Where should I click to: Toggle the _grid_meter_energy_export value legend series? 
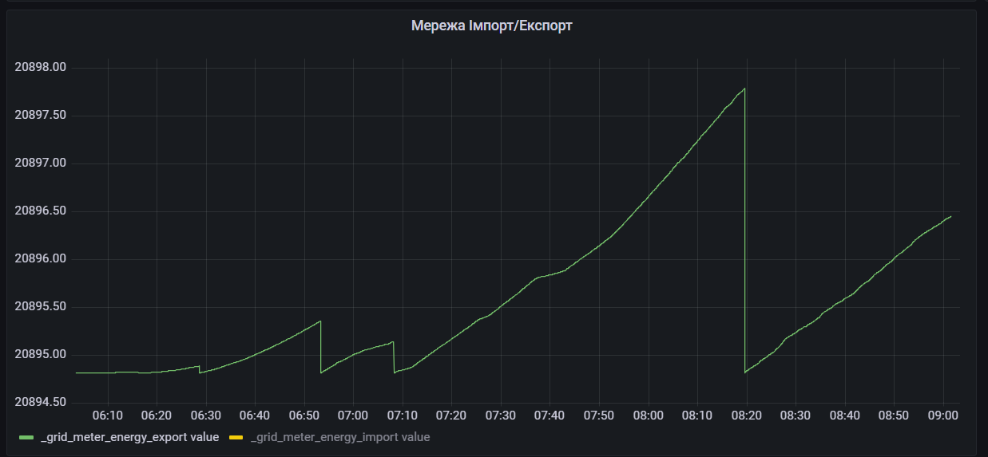pyautogui.click(x=129, y=437)
